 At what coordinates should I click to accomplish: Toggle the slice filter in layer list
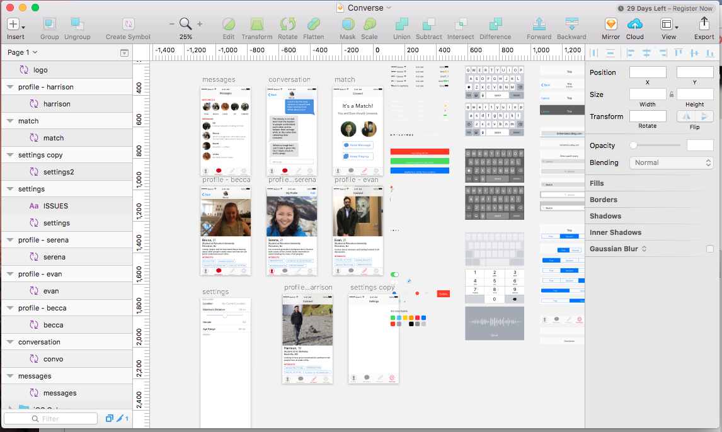click(x=123, y=418)
